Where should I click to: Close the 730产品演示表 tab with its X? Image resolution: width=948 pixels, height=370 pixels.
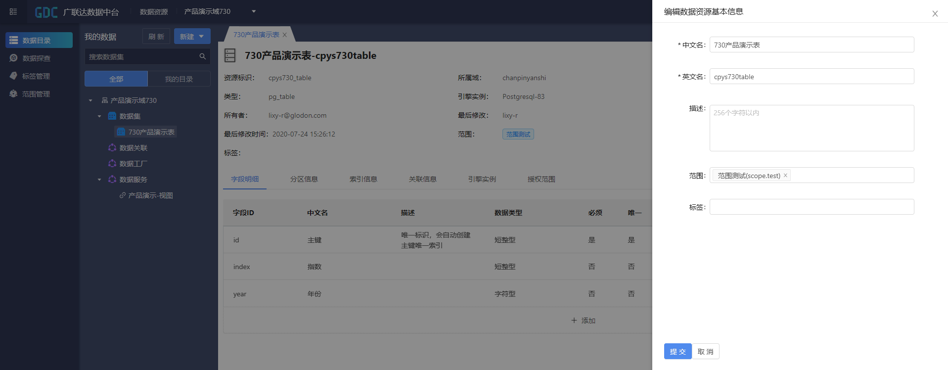tap(285, 35)
